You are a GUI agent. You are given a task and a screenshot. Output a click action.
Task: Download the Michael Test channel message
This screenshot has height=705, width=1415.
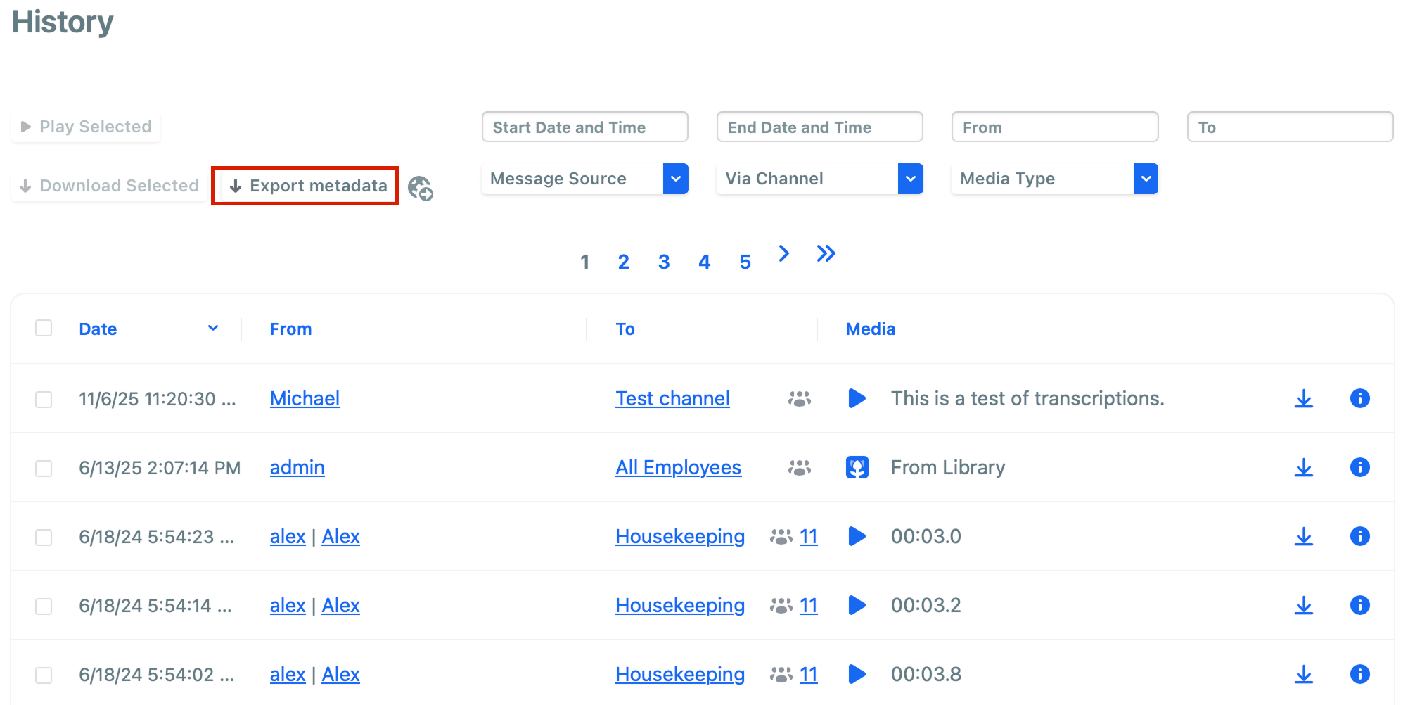[x=1304, y=398]
